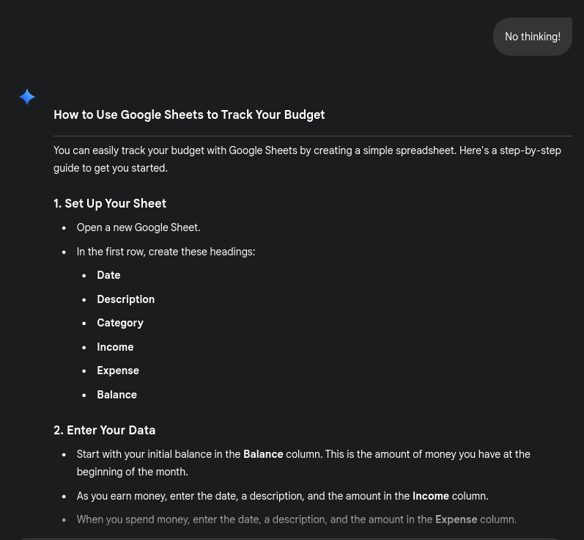
Task: Click the "Open a new Google Sheet" bullet
Action: coord(138,227)
